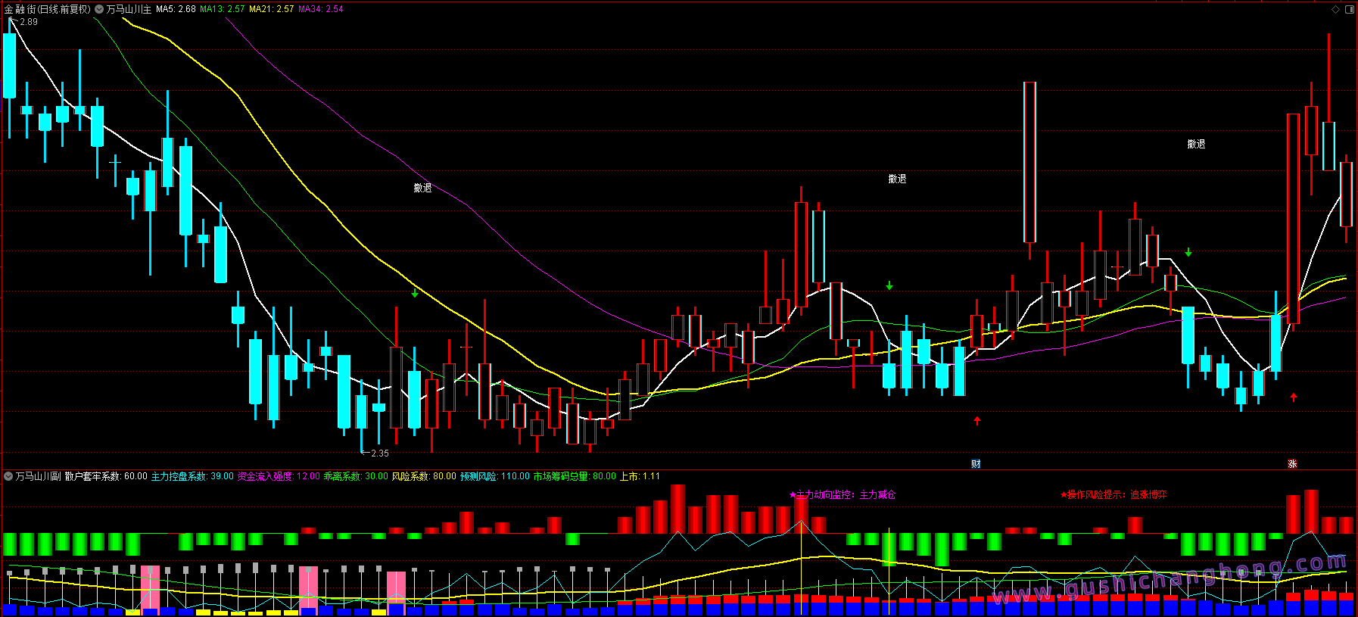
Task: Click the 预测风险: 110.00 value
Action: 495,476
